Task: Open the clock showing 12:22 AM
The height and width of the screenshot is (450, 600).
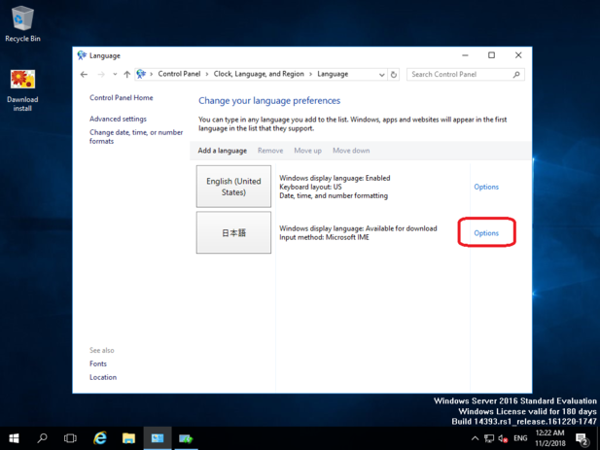Action: point(549,438)
